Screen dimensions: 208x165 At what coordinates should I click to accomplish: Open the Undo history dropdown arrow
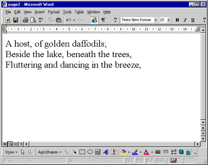tap(74, 20)
